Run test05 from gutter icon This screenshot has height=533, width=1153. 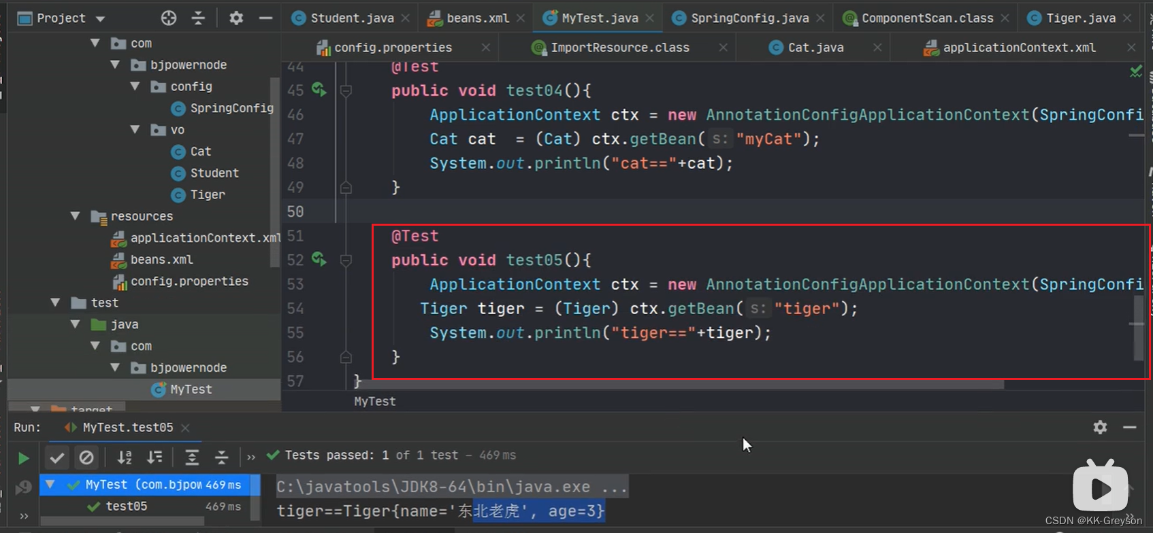[x=319, y=259]
